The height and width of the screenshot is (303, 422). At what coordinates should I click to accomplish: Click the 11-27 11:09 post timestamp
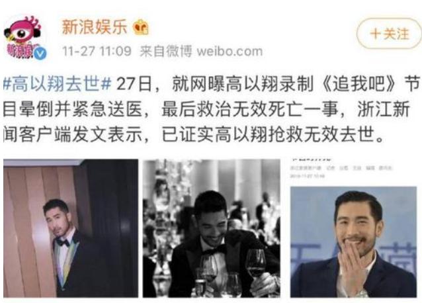pyautogui.click(x=97, y=51)
